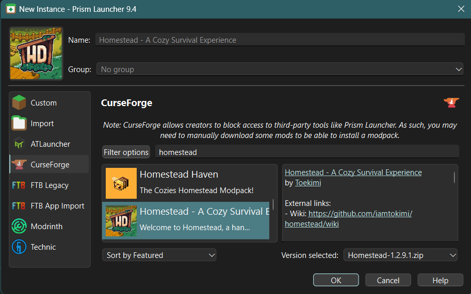The width and height of the screenshot is (471, 294).
Task: Click the Homestead Haven bee thumbnail
Action: (x=121, y=183)
